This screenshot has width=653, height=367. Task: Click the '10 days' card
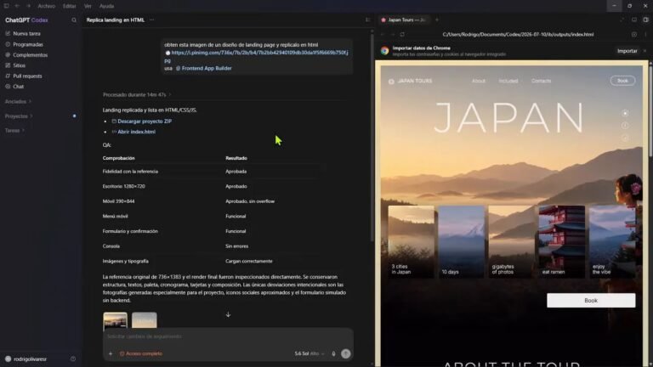(462, 241)
